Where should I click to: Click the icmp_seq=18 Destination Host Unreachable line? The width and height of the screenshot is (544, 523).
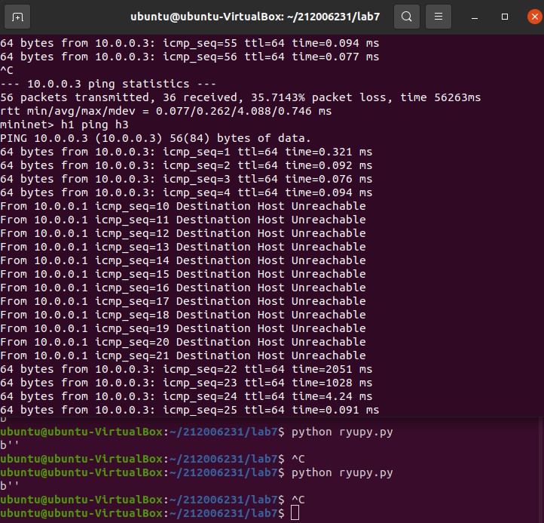pyautogui.click(x=183, y=314)
